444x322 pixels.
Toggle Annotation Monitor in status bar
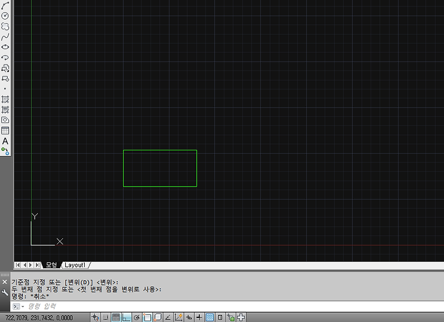[x=241, y=317]
